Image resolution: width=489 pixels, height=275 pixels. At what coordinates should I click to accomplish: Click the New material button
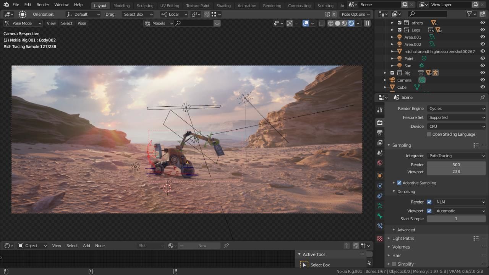coord(202,246)
